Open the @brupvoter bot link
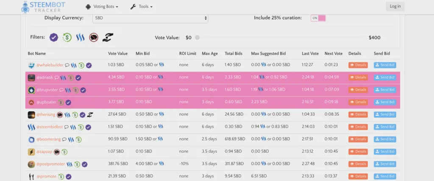The width and height of the screenshot is (434, 181). 47,90
